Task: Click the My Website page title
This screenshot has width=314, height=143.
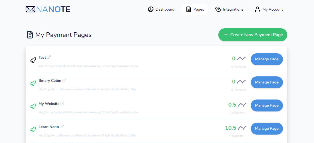Action: tap(49, 104)
